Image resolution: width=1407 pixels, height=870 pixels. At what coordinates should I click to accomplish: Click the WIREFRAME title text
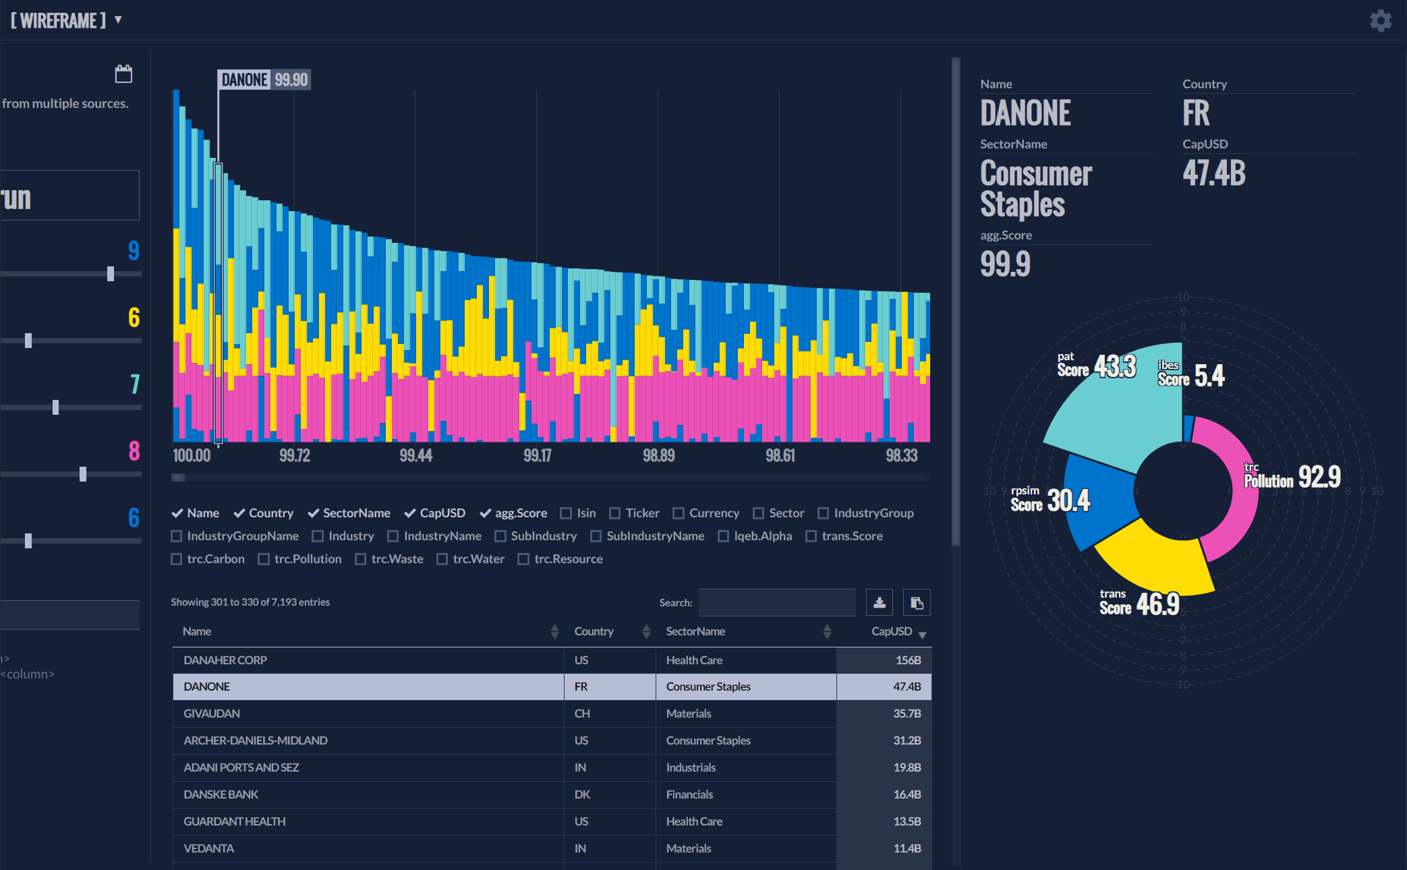pyautogui.click(x=58, y=20)
